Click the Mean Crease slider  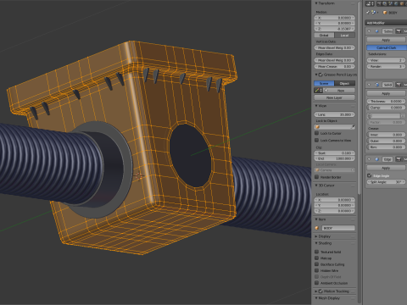[x=335, y=67]
